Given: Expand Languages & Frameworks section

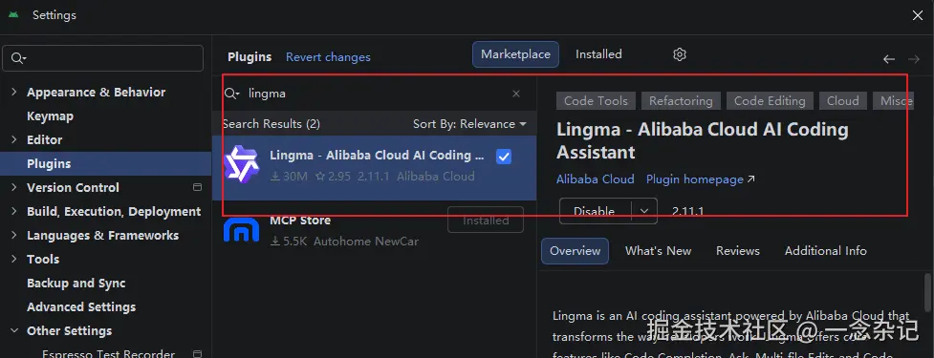Looking at the screenshot, I should (x=14, y=236).
